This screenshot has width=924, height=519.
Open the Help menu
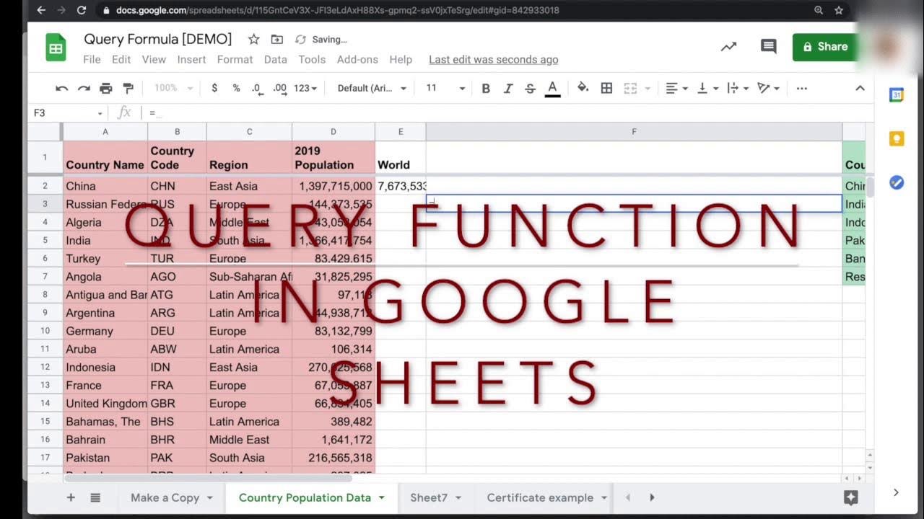(401, 60)
